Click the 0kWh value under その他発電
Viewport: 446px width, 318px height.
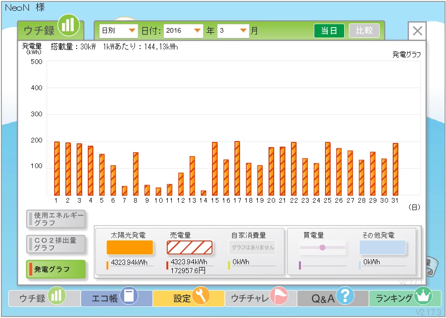372,262
